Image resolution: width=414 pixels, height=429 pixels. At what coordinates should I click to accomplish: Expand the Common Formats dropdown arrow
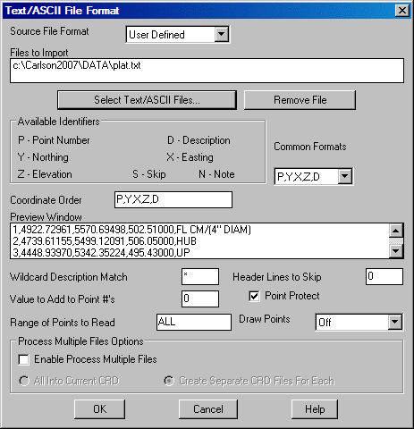(344, 176)
